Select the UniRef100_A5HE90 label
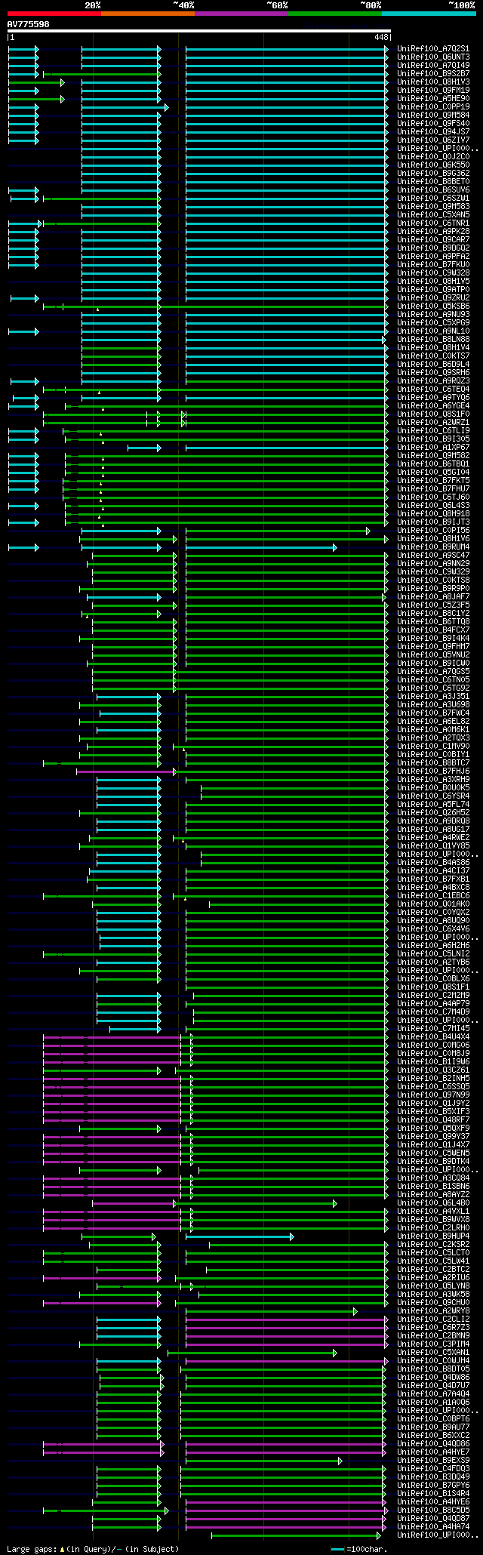The image size is (483, 1555). coord(433,98)
